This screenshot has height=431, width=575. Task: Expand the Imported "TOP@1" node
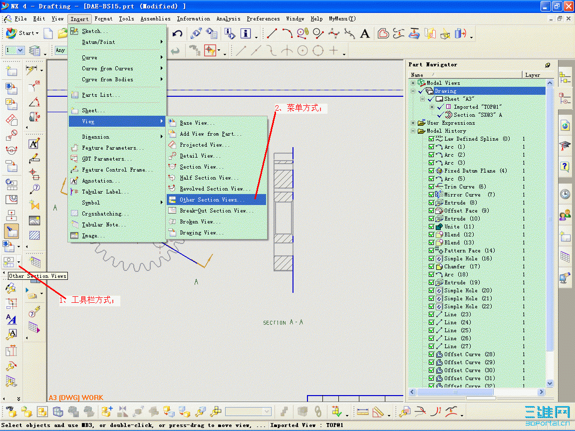[432, 107]
